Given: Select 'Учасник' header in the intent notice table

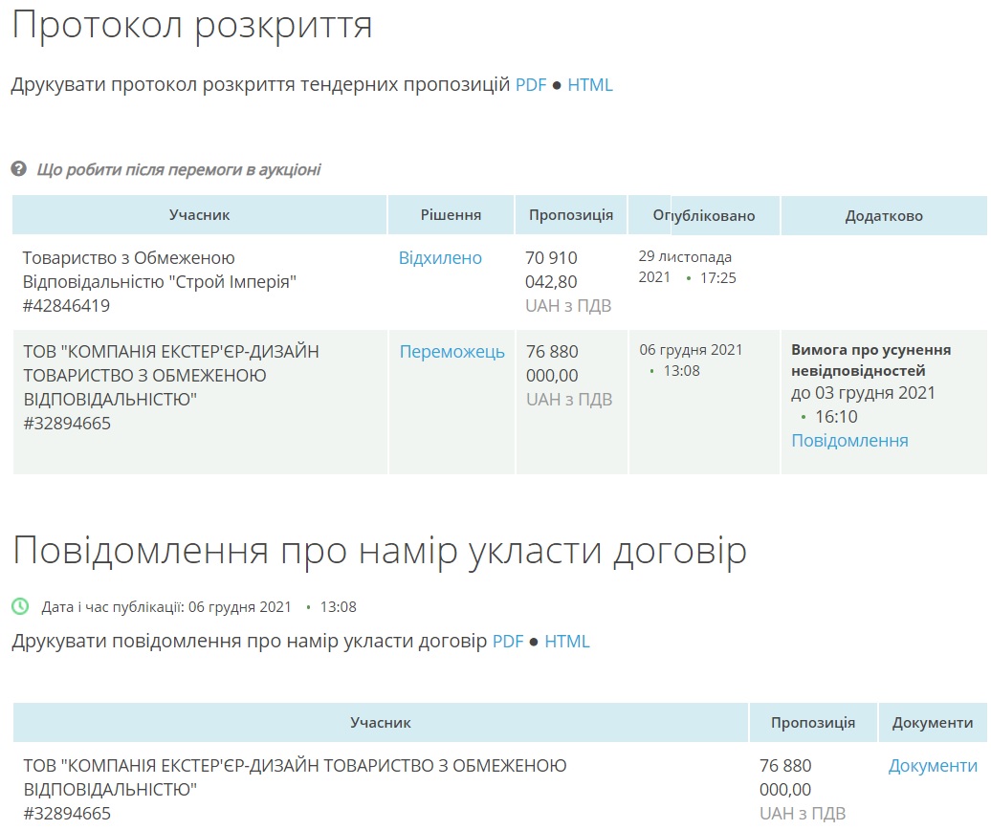Looking at the screenshot, I should pyautogui.click(x=381, y=723).
